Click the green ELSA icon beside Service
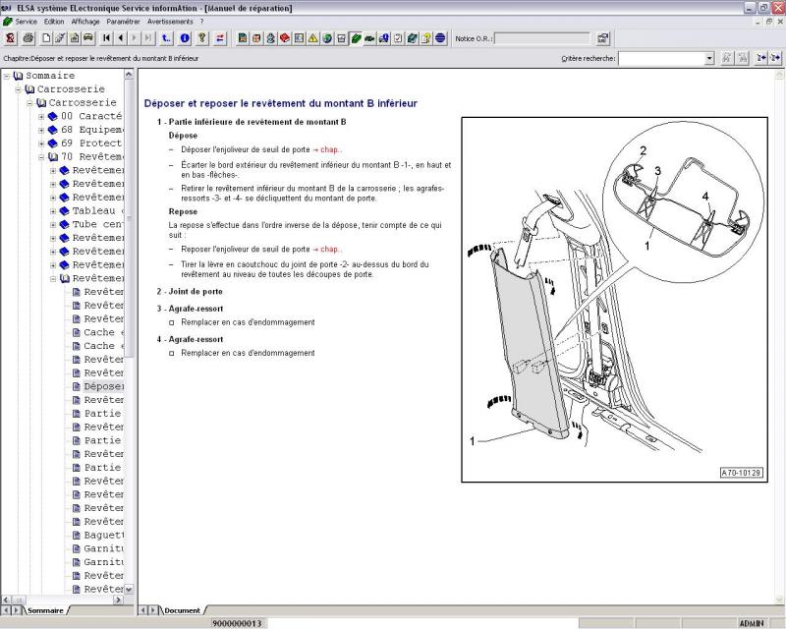The height and width of the screenshot is (629, 786). tap(8, 22)
